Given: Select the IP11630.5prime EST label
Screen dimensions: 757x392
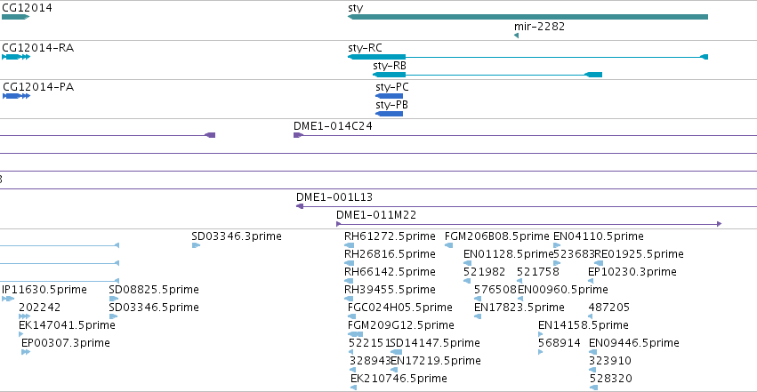Looking at the screenshot, I should [x=44, y=290].
